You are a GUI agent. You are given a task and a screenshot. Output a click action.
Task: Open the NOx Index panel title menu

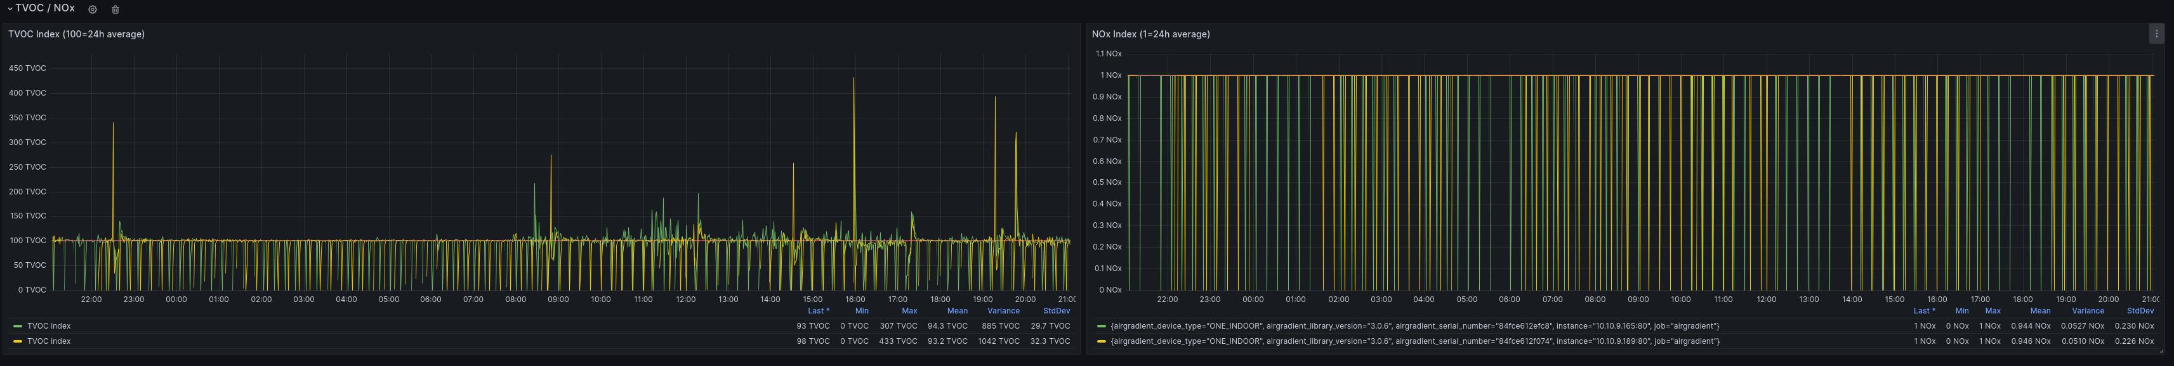point(1150,34)
